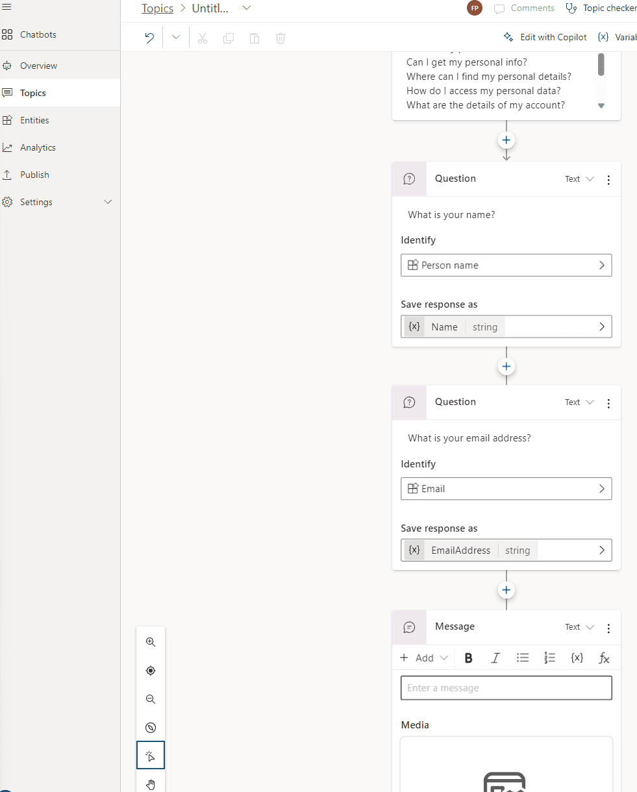The height and width of the screenshot is (792, 637).
Task: Click the Message node icon
Action: (x=409, y=627)
